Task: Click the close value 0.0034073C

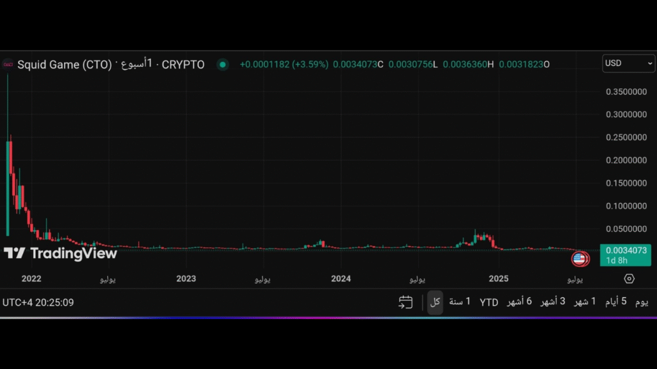Action: click(358, 65)
